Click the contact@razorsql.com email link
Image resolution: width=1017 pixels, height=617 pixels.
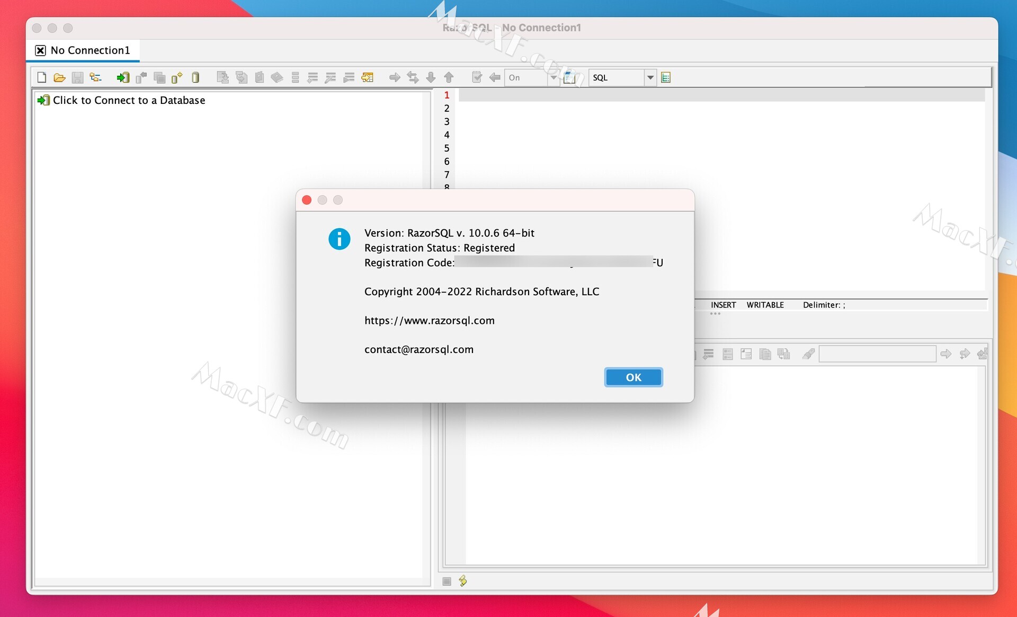pos(418,349)
